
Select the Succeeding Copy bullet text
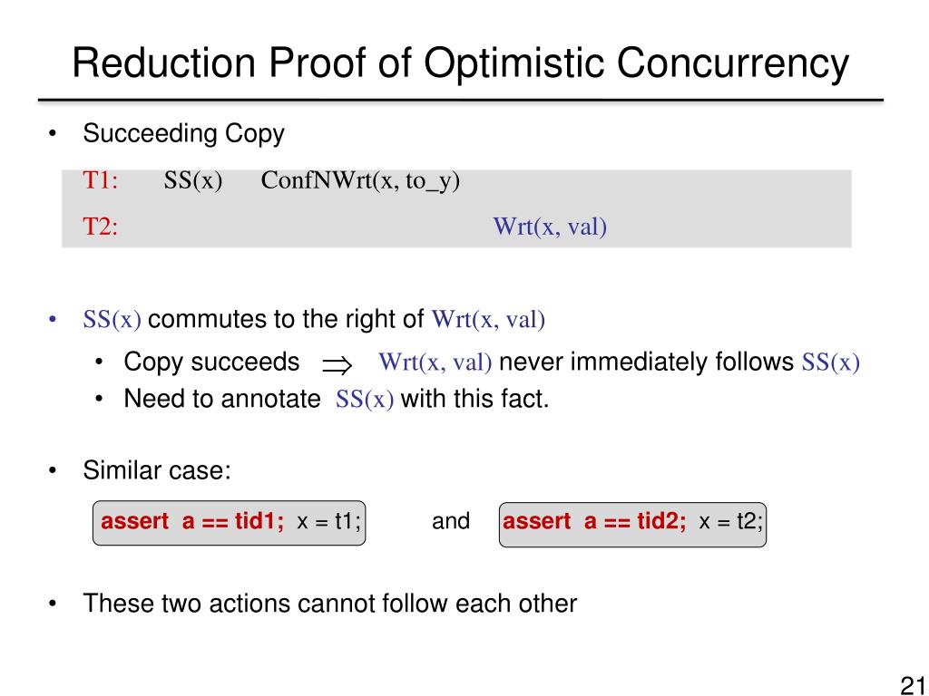click(183, 134)
